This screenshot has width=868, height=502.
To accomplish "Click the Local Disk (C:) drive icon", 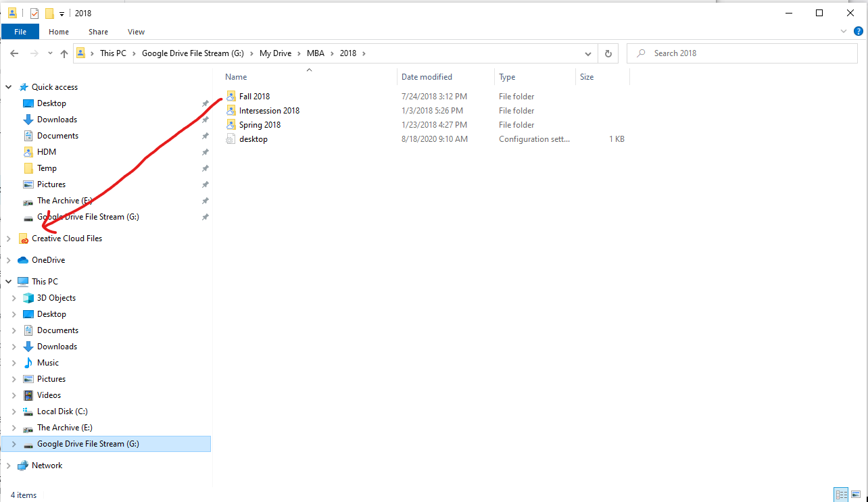I will [x=28, y=411].
